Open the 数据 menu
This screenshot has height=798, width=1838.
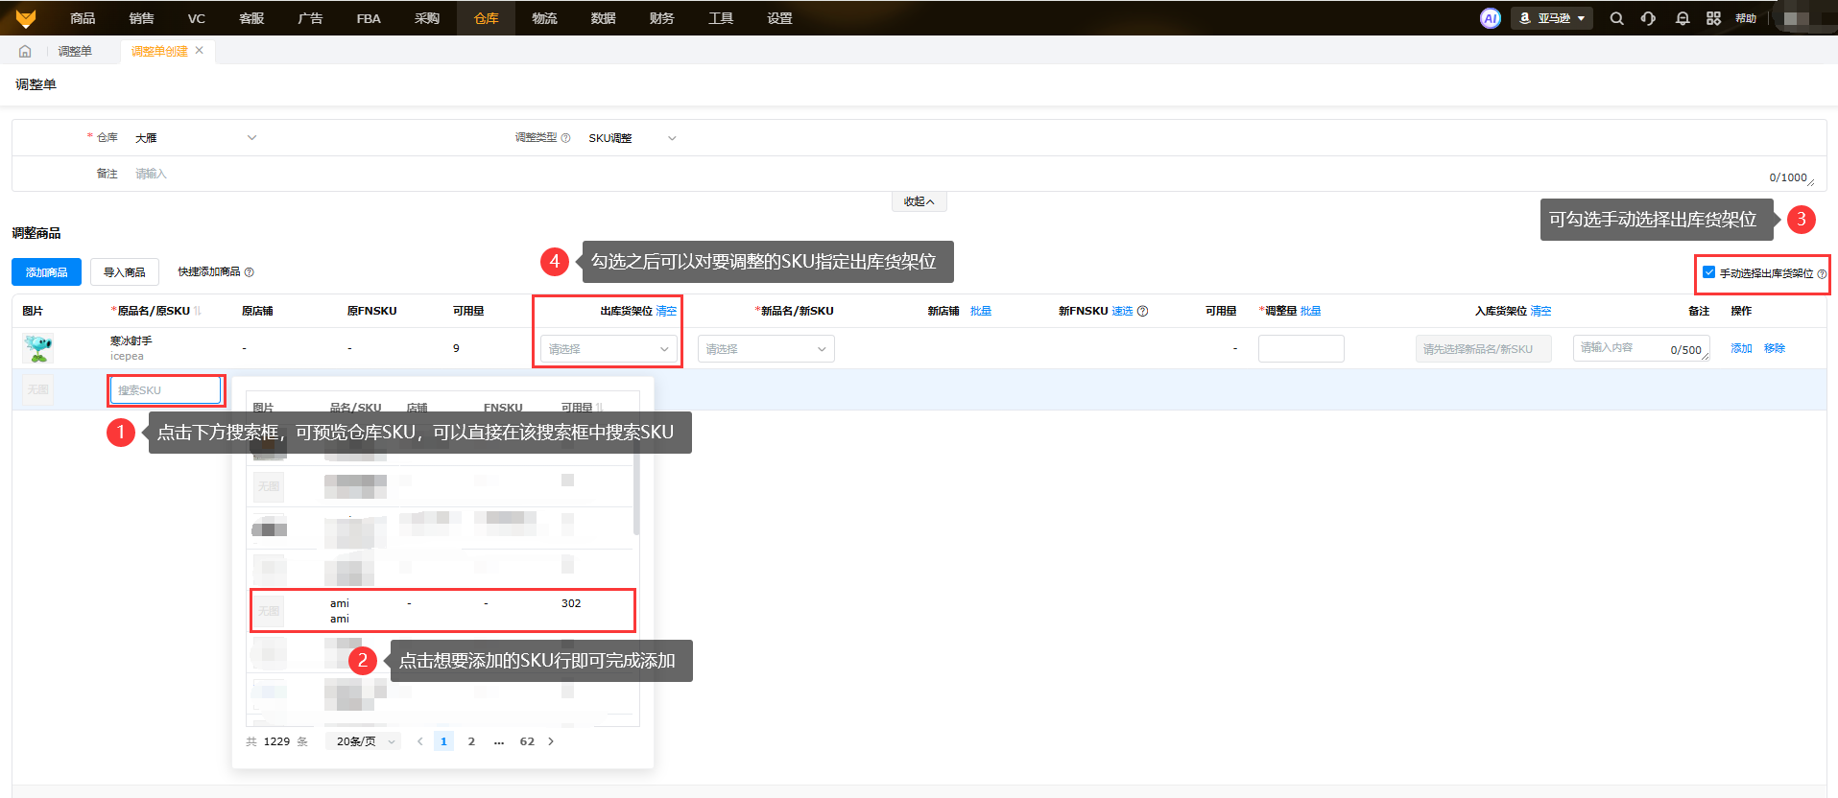tap(603, 18)
